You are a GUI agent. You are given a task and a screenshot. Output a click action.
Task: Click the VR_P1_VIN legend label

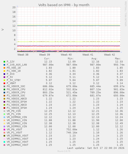coord(14,114)
